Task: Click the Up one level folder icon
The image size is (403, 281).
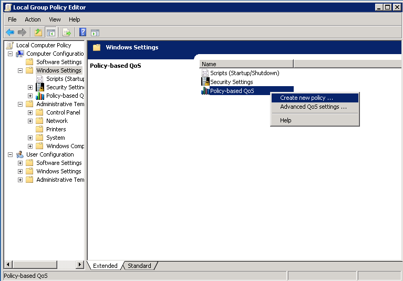Action: pos(38,33)
